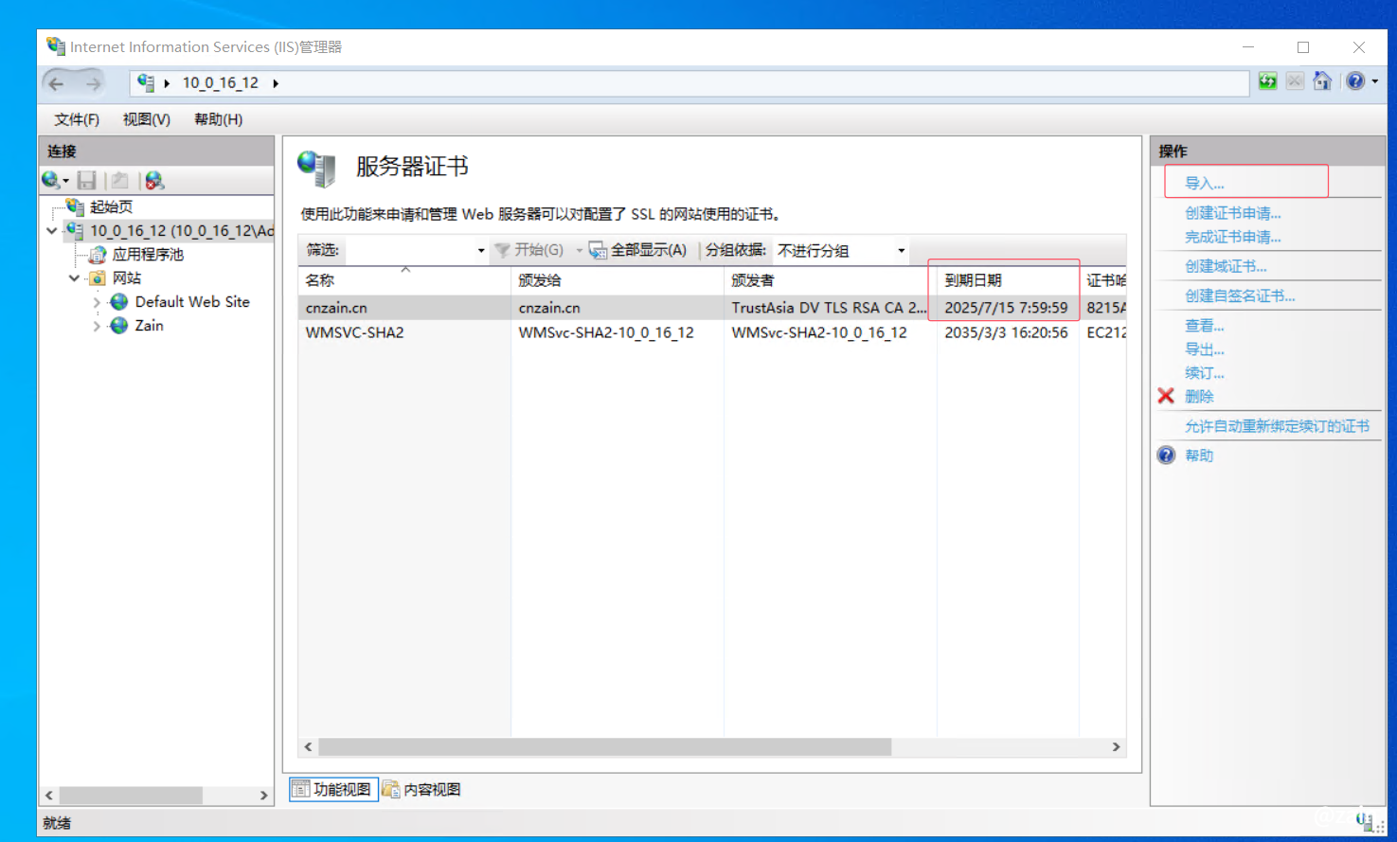Click the up-folder icon in the Connections toolbar

119,180
